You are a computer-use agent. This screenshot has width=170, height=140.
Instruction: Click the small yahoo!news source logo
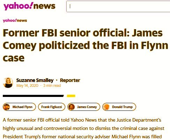(x=15, y=20)
